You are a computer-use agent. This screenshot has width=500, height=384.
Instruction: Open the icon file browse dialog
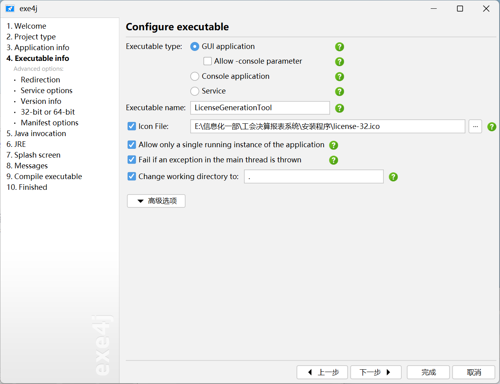click(475, 126)
